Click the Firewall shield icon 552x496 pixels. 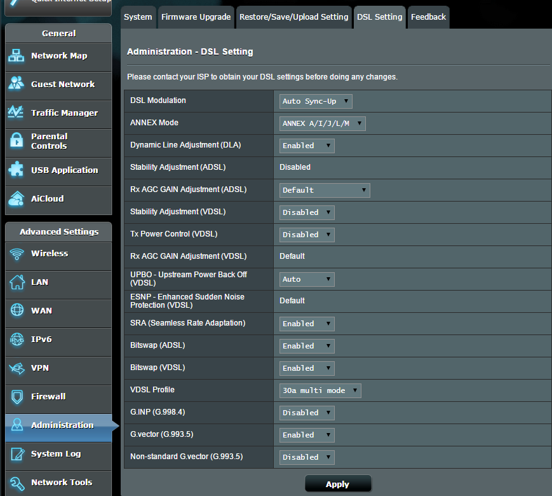(x=17, y=397)
